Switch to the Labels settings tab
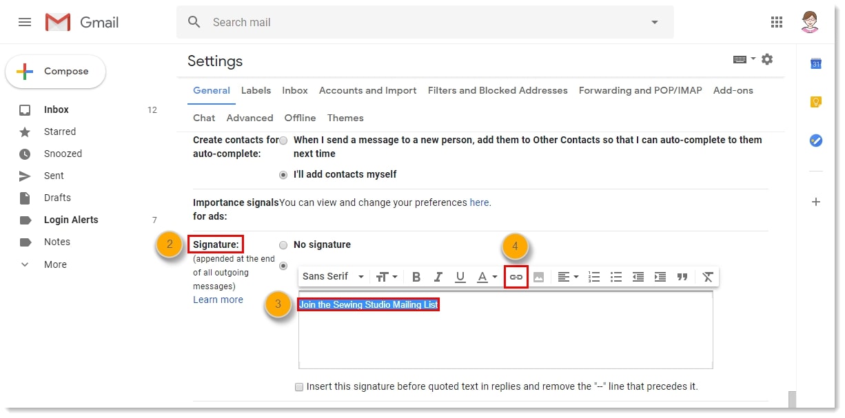 click(256, 91)
